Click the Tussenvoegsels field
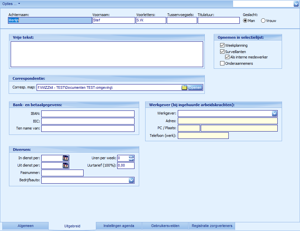This screenshot has width=300, height=231. pyautogui.click(x=182, y=20)
